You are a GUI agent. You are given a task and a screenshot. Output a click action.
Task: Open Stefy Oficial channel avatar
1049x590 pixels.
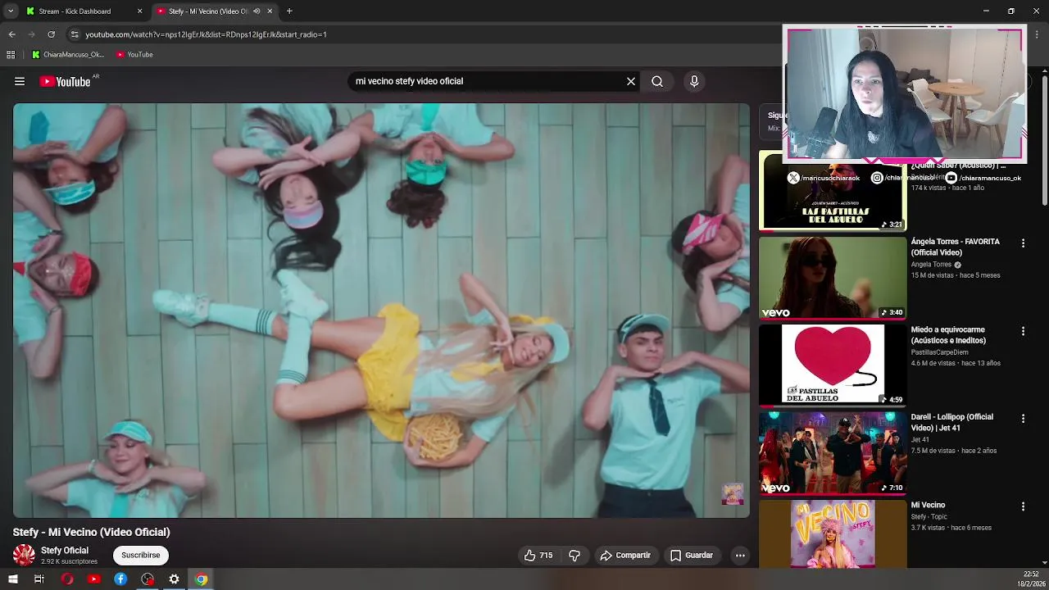coord(24,556)
